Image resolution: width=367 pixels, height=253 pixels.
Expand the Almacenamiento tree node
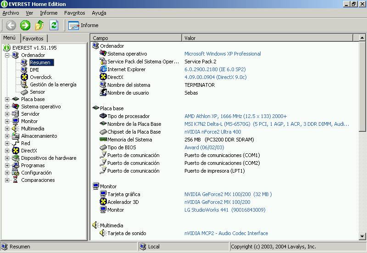point(7,136)
